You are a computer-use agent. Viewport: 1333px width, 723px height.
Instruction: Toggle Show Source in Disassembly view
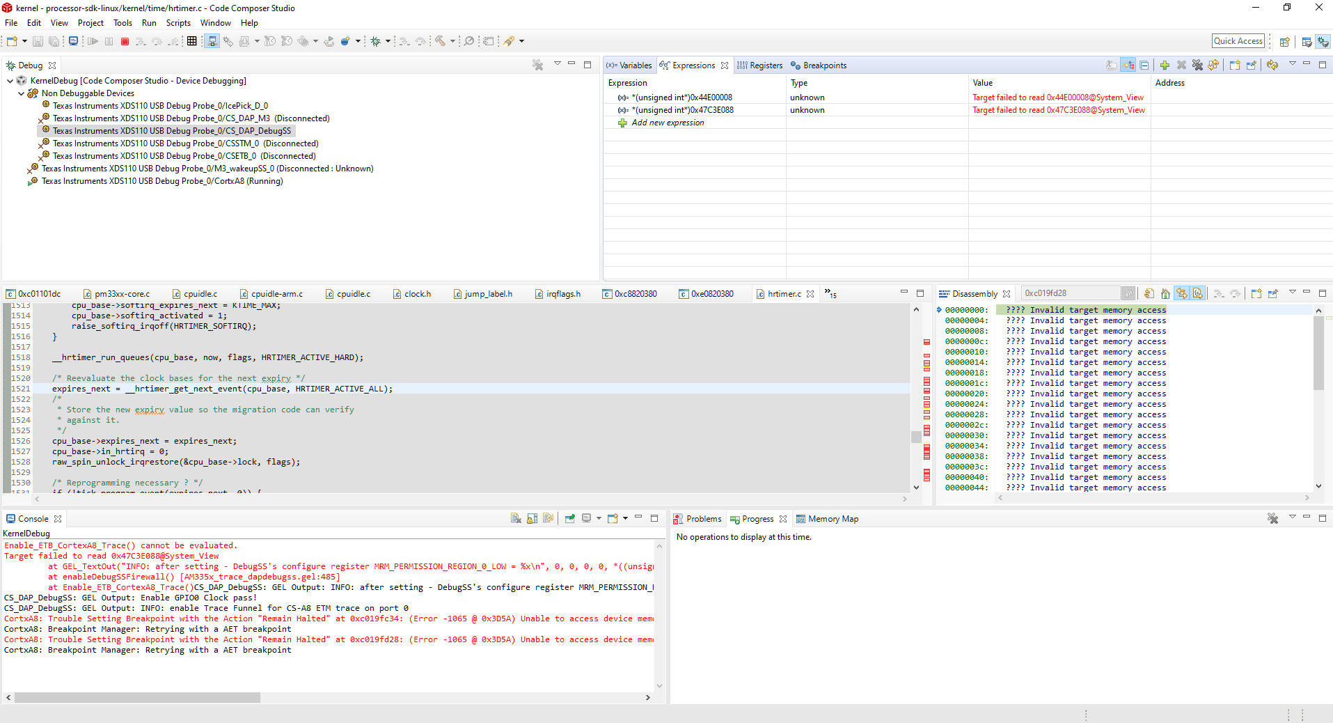tap(1198, 294)
